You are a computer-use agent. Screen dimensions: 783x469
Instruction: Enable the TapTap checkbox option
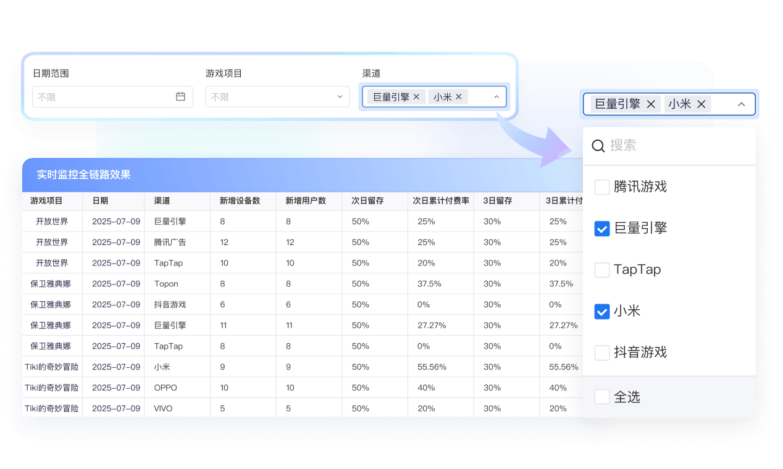point(602,270)
